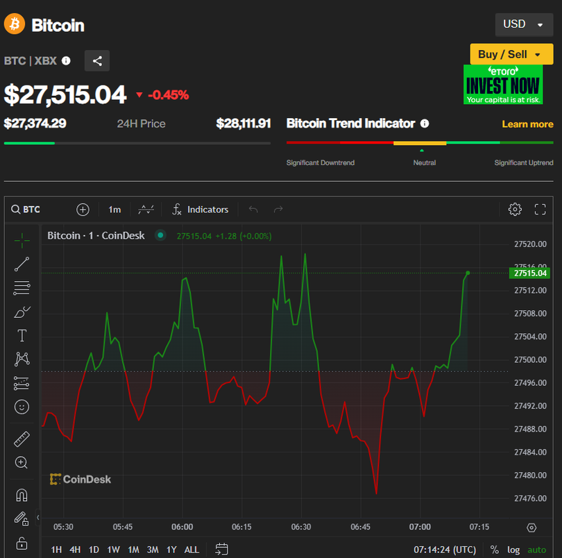The width and height of the screenshot is (562, 558).
Task: Open the 1m interval selector
Action: pos(114,209)
